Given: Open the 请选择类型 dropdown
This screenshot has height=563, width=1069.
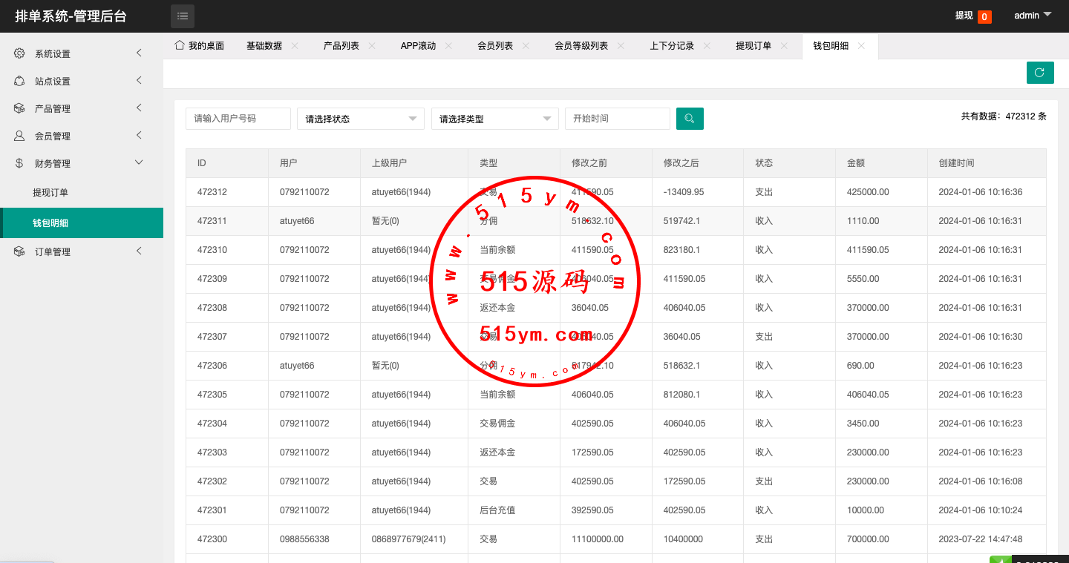Looking at the screenshot, I should tap(494, 119).
